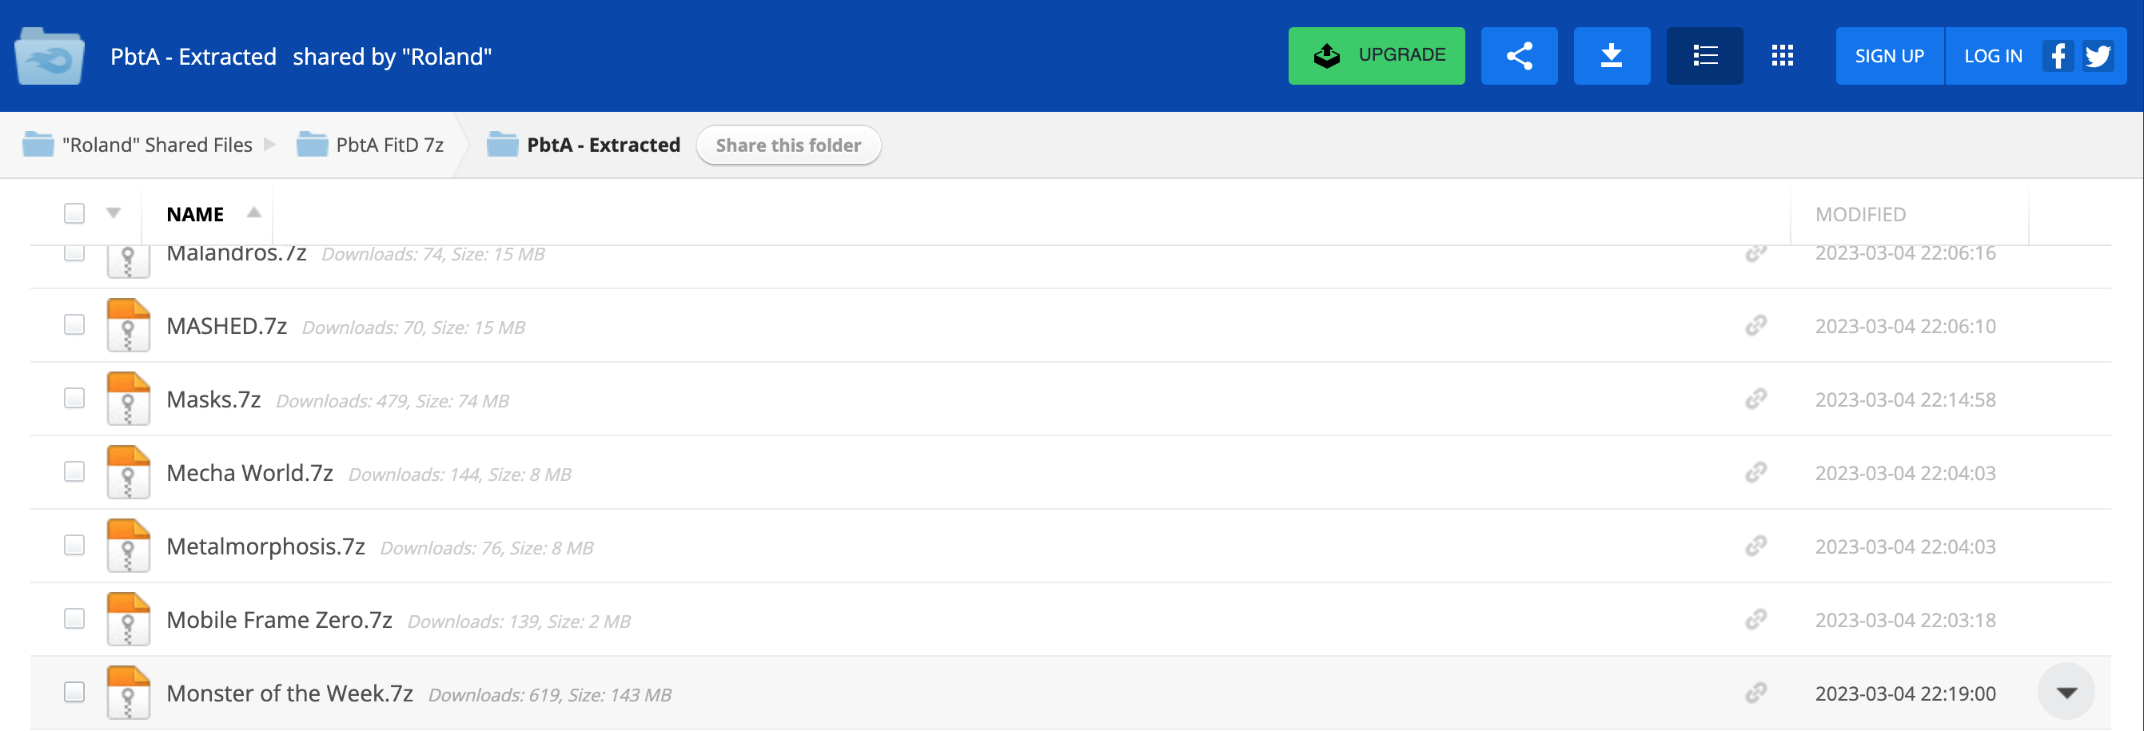Open the Masks.7z file name

tap(214, 399)
